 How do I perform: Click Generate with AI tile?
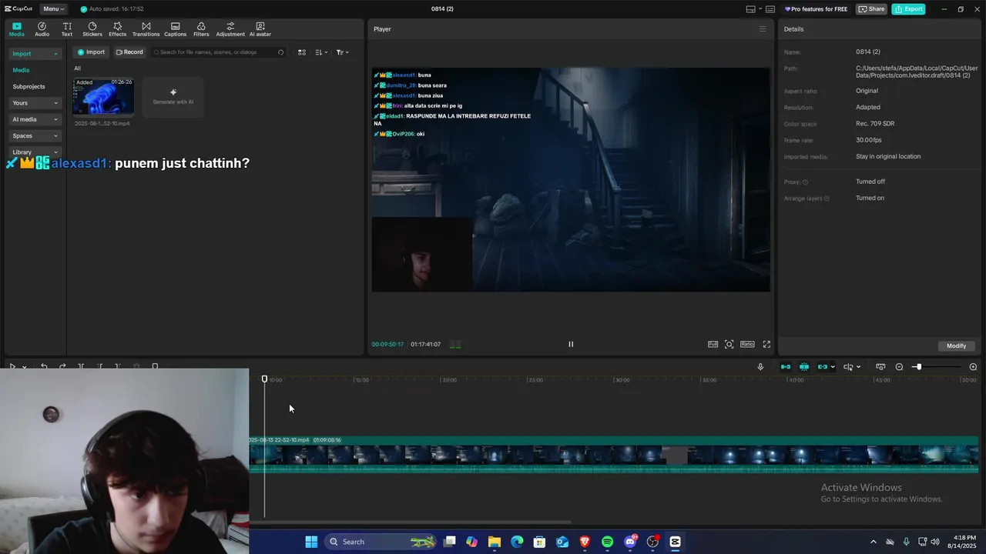point(173,96)
